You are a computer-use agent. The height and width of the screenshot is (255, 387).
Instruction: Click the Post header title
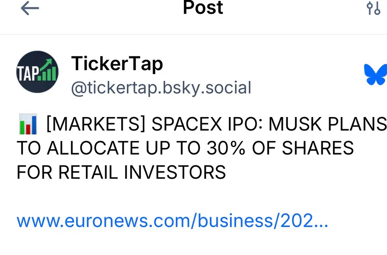(x=203, y=7)
